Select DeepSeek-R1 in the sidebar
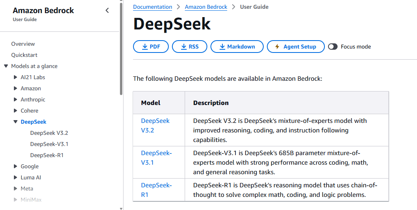 coord(47,156)
